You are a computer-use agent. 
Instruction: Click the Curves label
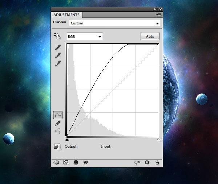[x=59, y=22]
